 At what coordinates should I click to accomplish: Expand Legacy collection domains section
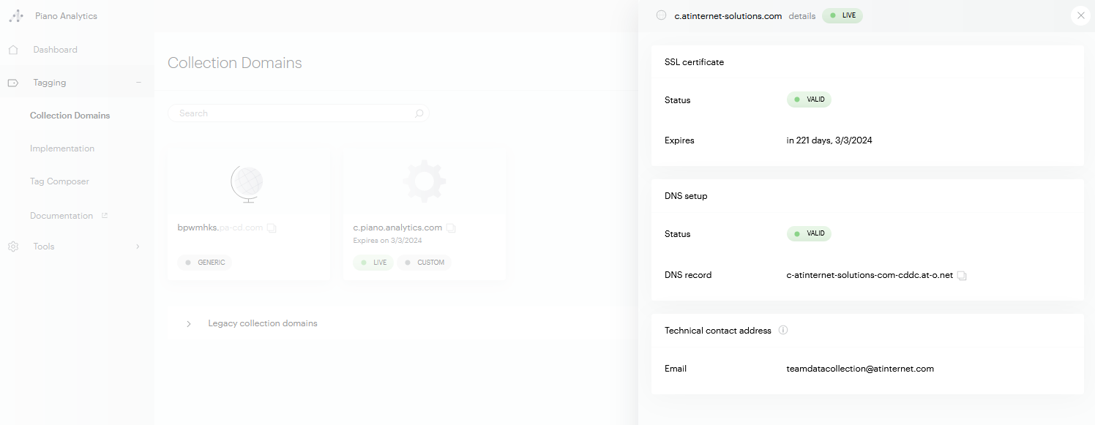[189, 323]
